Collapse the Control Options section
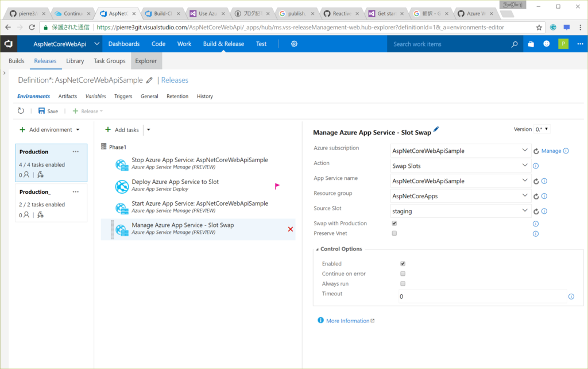The image size is (588, 369). pyautogui.click(x=317, y=249)
